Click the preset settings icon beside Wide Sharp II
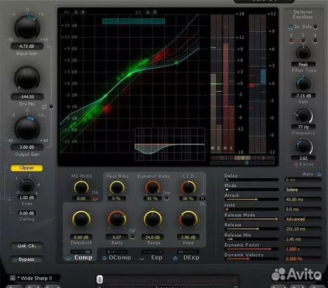 tap(13, 278)
